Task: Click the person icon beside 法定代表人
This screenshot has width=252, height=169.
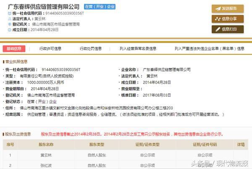Action: 10,19
